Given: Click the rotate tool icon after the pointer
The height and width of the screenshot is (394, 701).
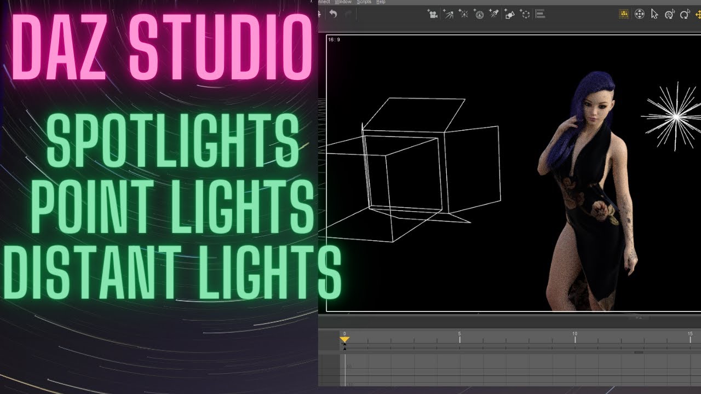Looking at the screenshot, I should tap(670, 14).
